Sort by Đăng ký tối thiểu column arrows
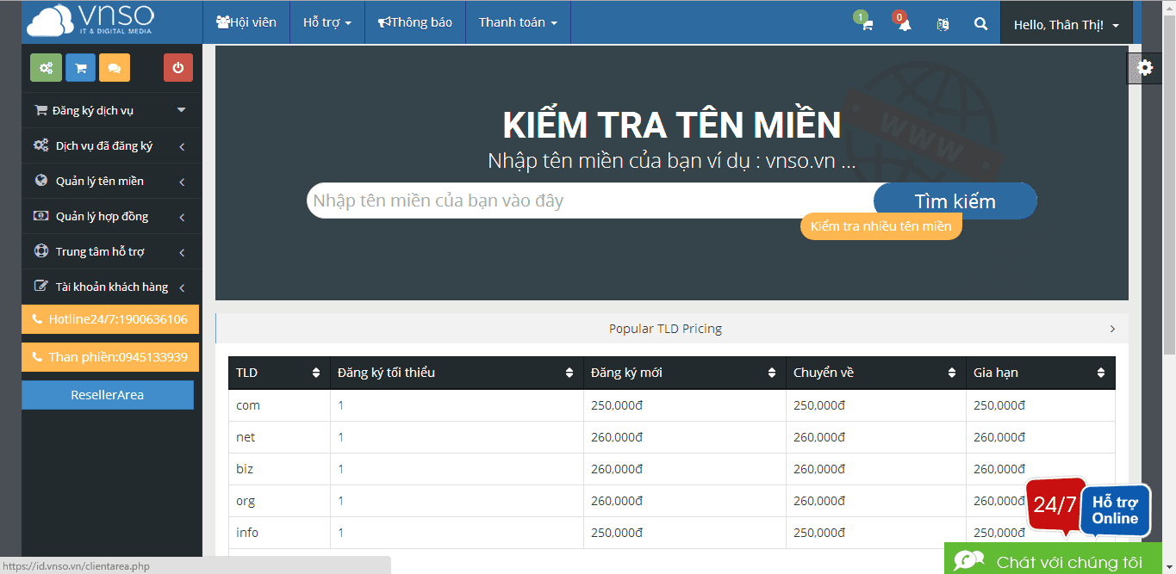1176x574 pixels. click(569, 373)
